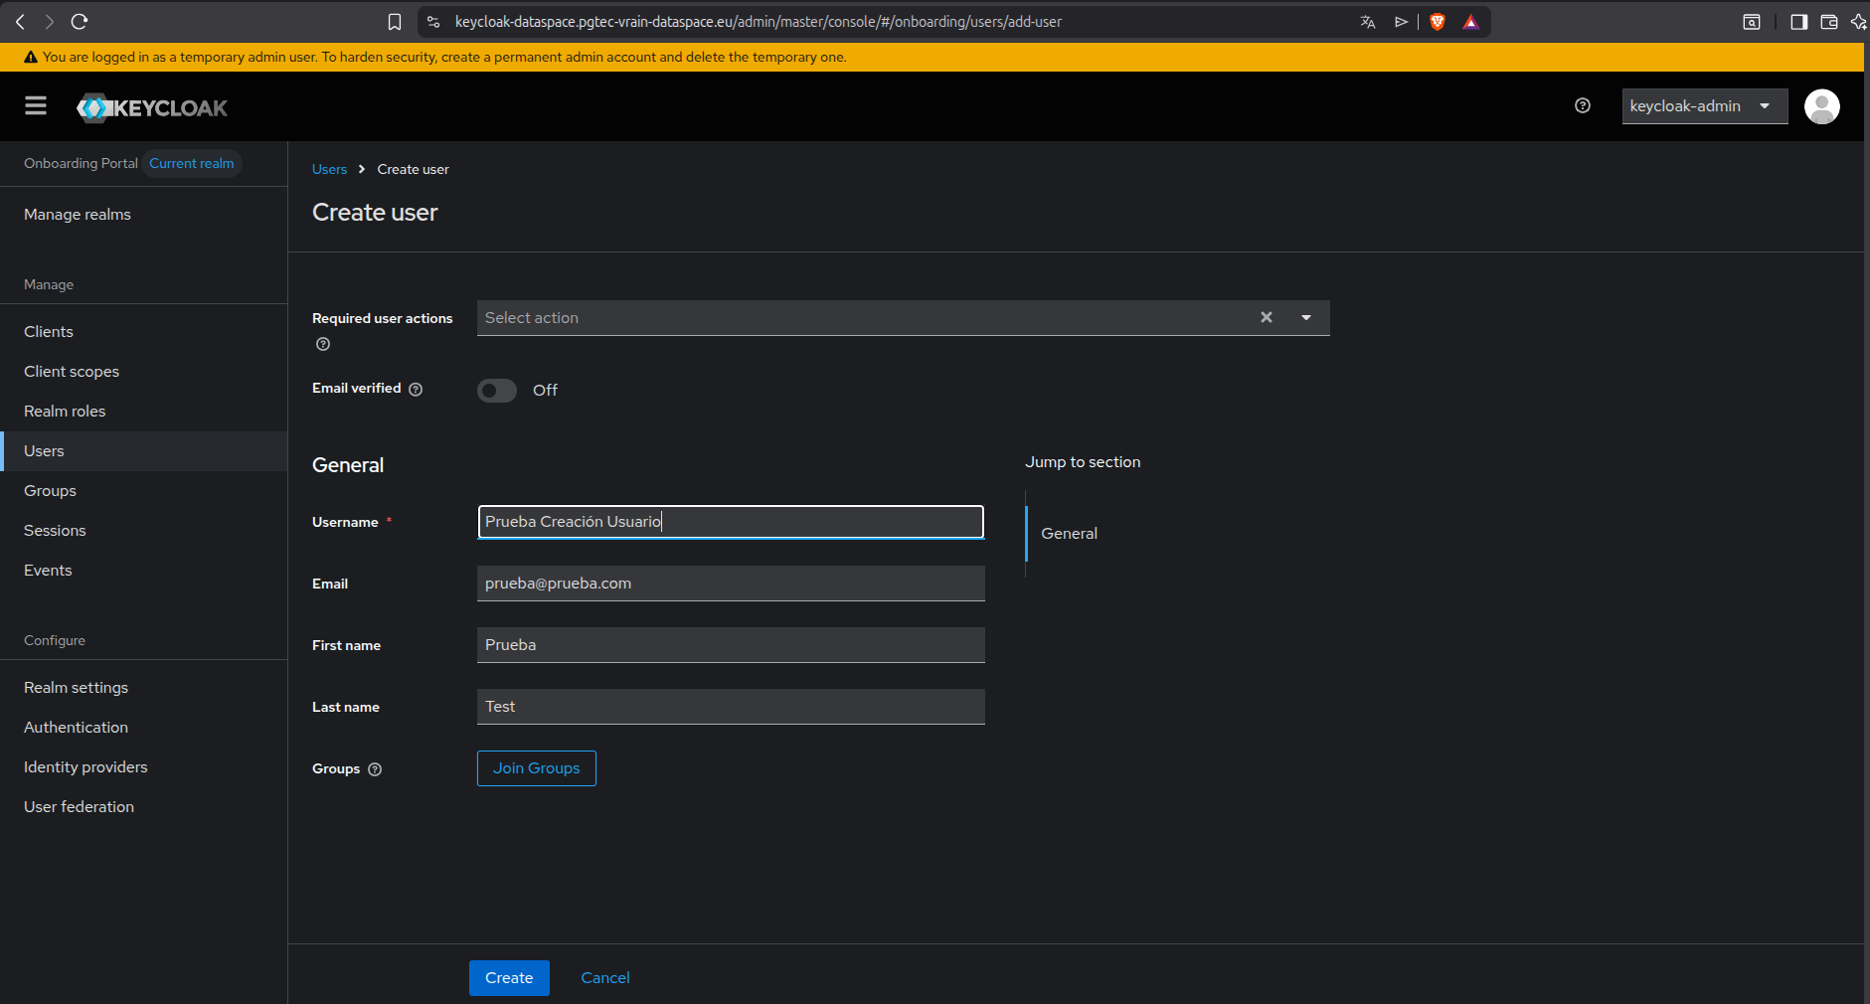1870x1004 pixels.
Task: Click Join Groups button
Action: (x=537, y=768)
